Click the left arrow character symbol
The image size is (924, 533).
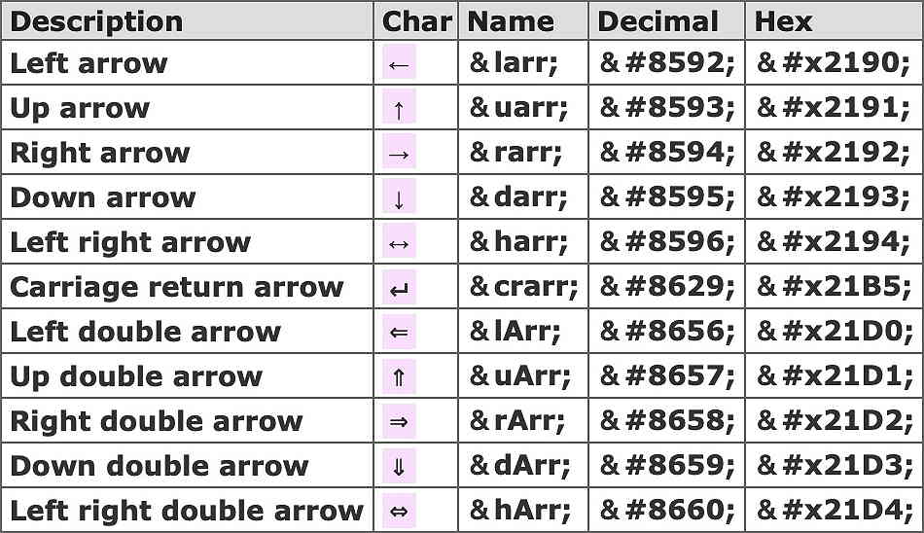pyautogui.click(x=399, y=64)
